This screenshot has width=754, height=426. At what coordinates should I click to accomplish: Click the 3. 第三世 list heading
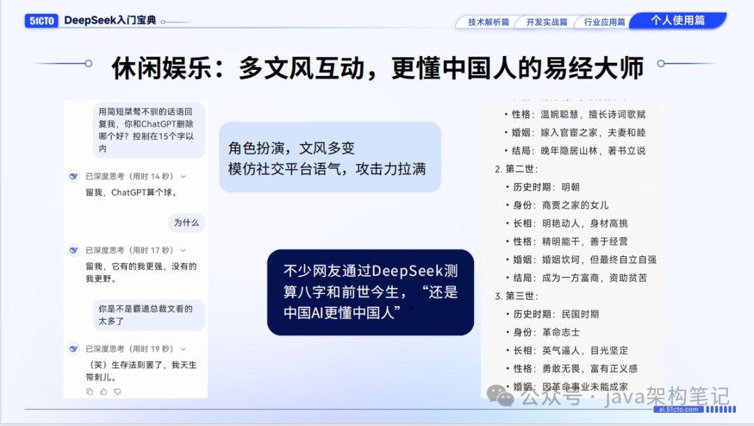517,296
